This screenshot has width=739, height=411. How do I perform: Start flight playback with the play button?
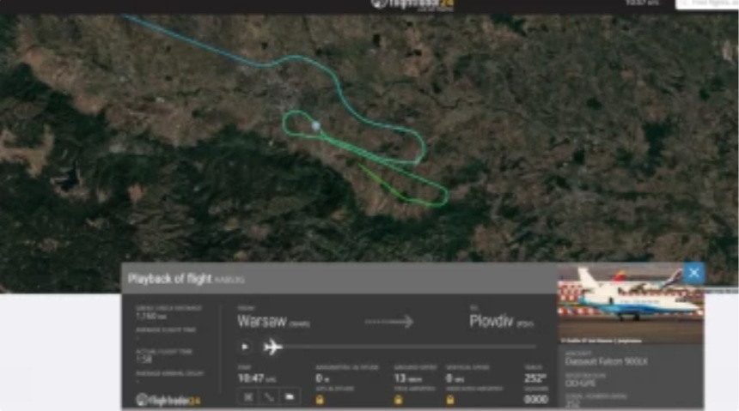(x=245, y=347)
